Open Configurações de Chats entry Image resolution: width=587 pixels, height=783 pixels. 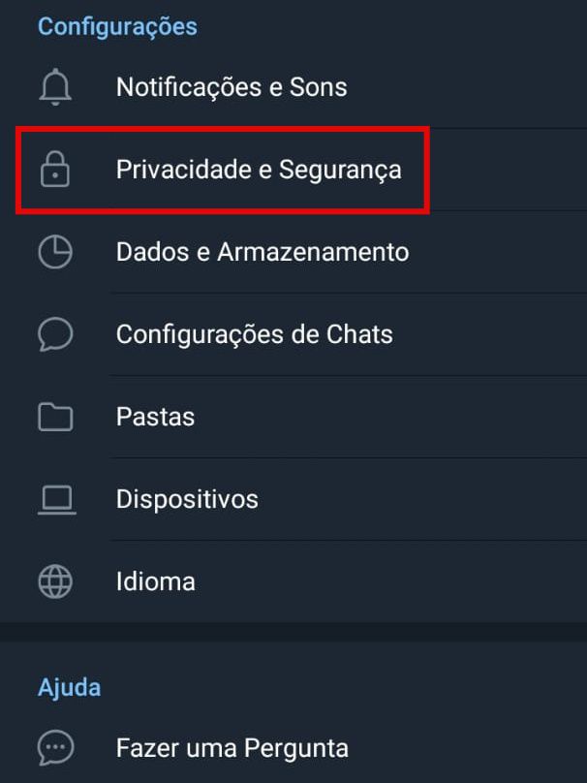point(255,334)
